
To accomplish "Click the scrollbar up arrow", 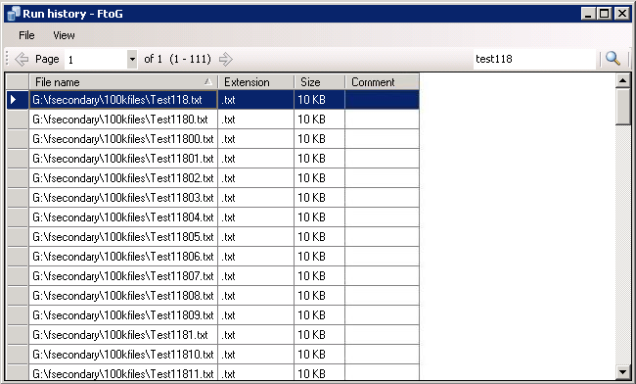I will coord(622,80).
